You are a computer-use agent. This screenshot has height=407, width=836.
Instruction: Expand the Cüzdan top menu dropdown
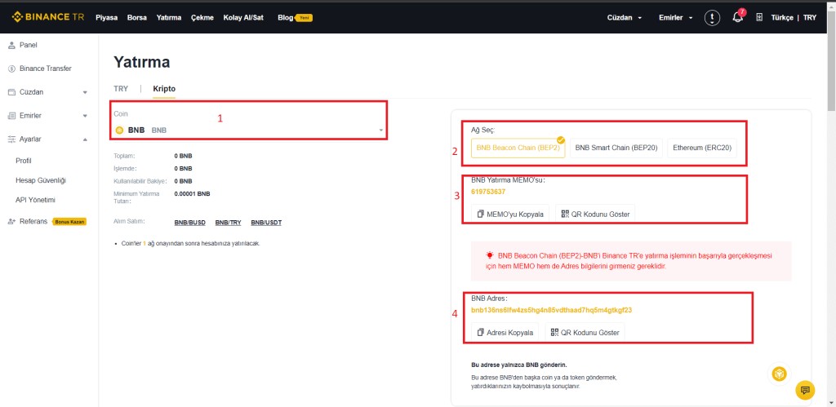click(625, 18)
